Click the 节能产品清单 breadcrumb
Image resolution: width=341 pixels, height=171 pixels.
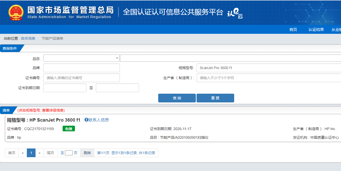click(x=52, y=38)
